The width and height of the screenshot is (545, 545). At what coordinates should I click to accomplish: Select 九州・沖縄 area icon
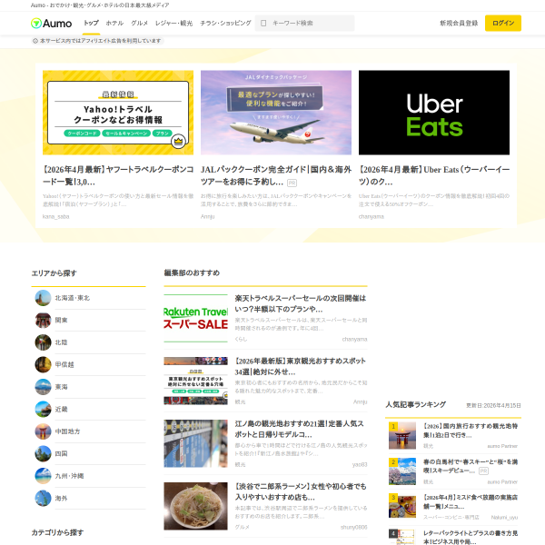pyautogui.click(x=43, y=476)
